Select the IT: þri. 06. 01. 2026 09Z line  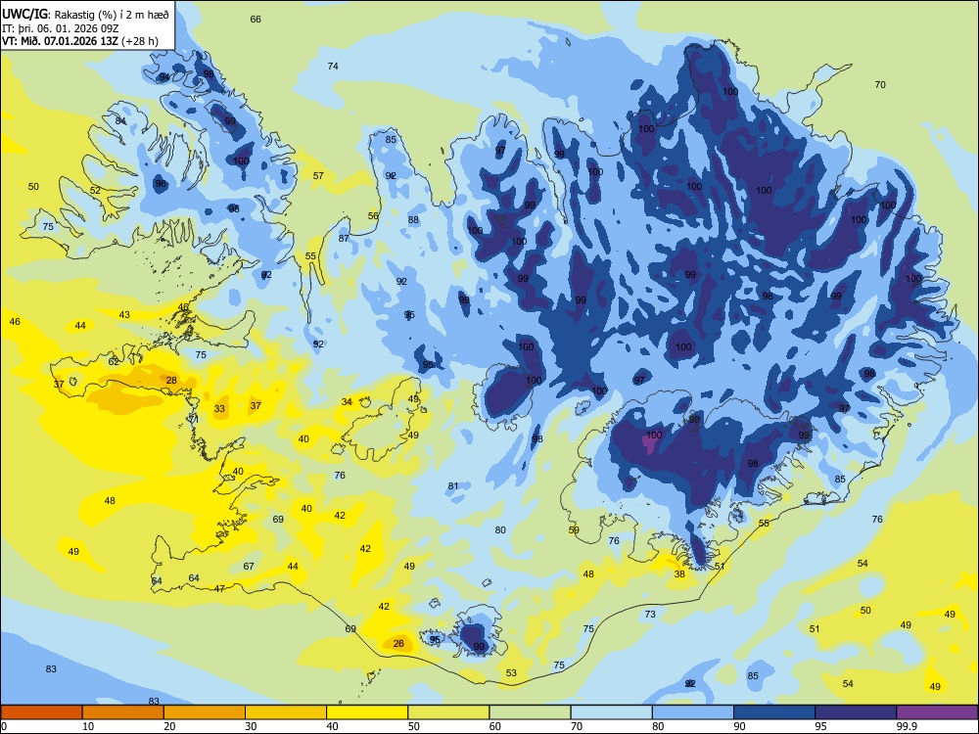tap(60, 28)
